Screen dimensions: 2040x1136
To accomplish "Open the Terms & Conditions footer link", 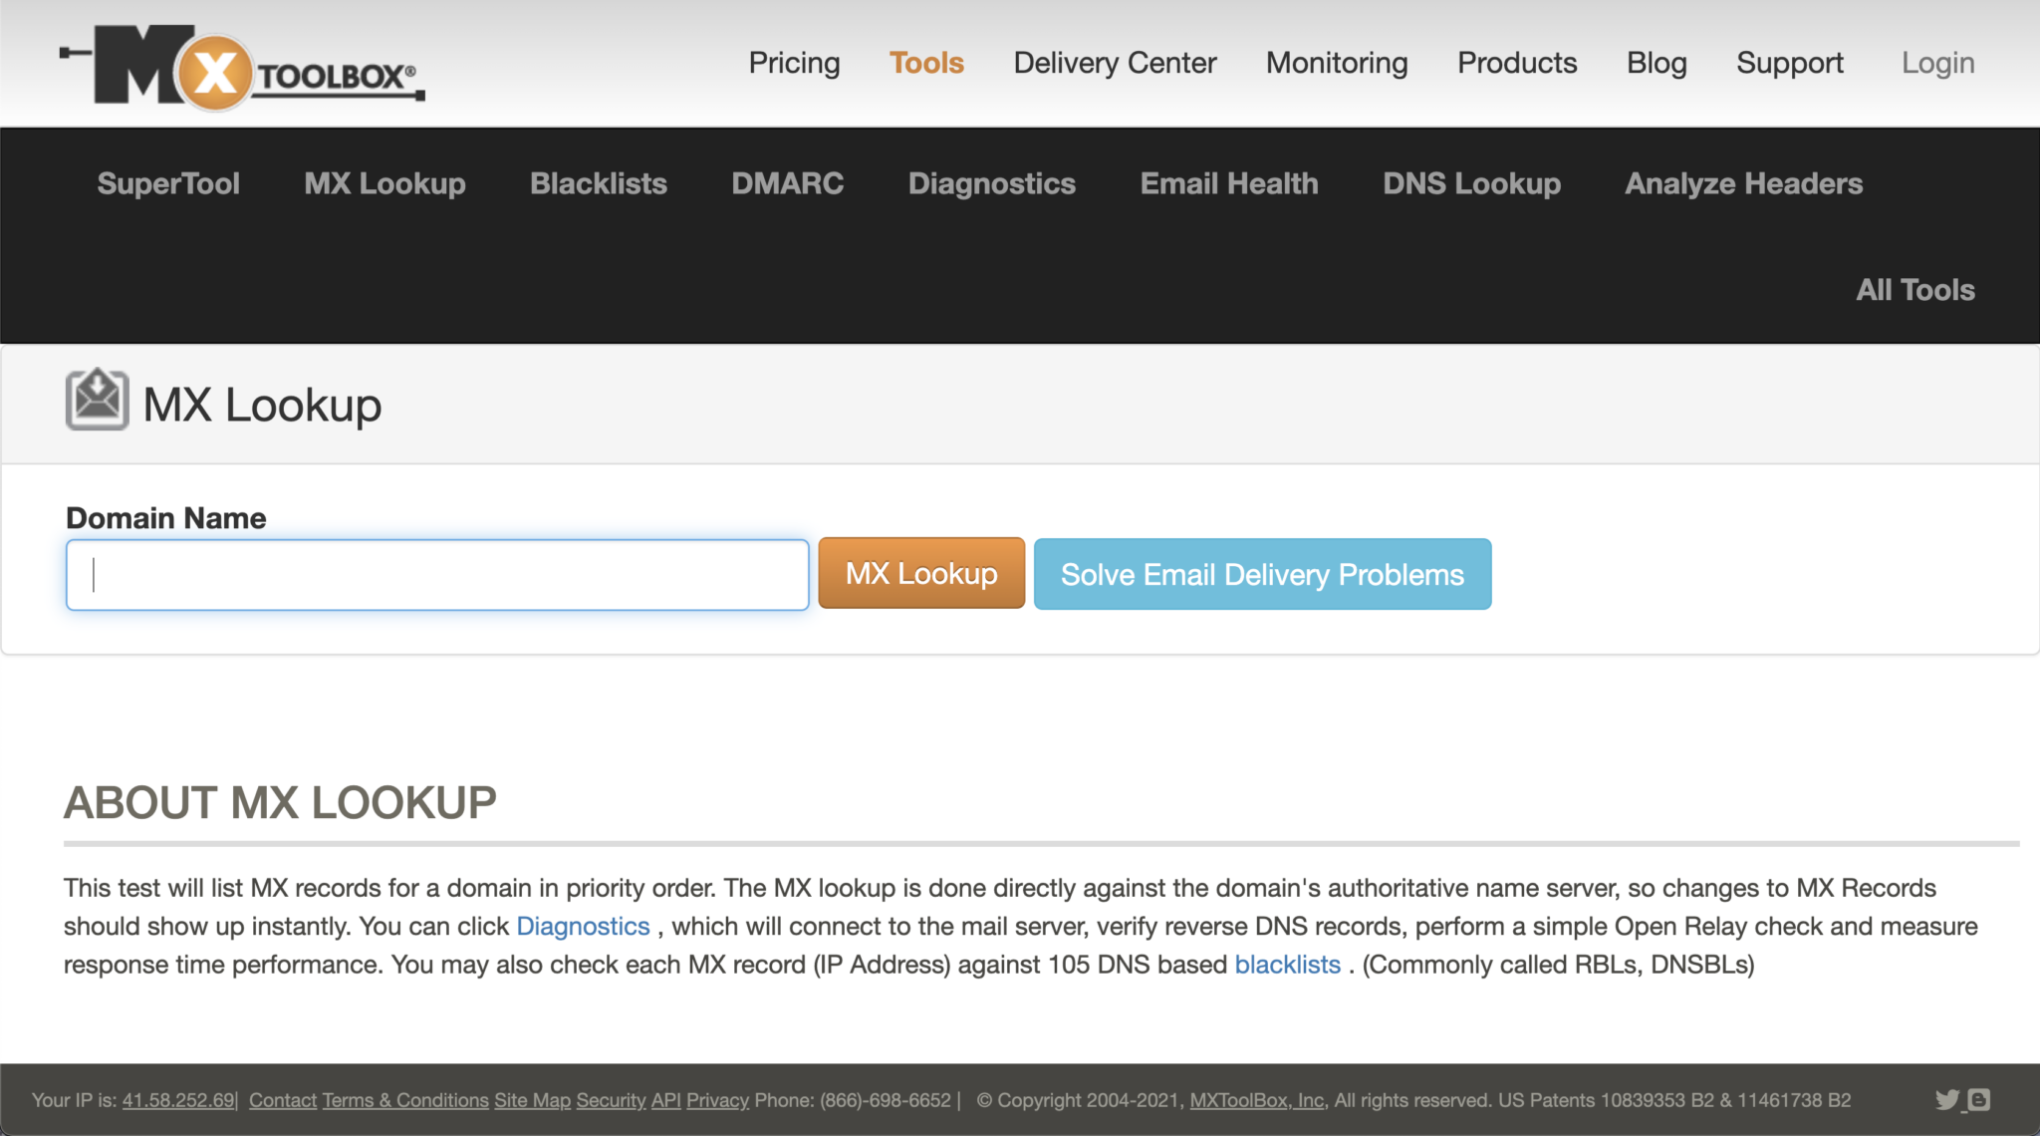I will pos(404,1100).
